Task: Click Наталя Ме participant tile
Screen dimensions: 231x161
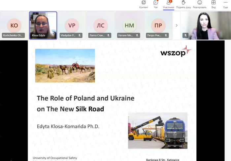Action: [x=129, y=25]
